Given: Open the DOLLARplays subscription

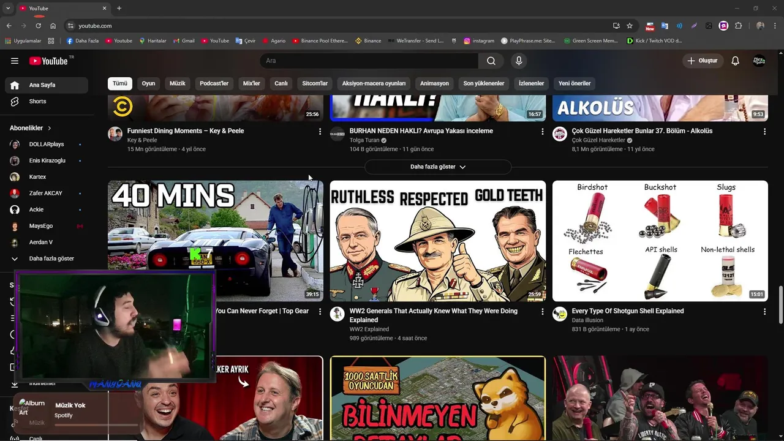Looking at the screenshot, I should [x=46, y=144].
